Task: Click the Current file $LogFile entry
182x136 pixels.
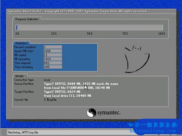Action: tap(50, 100)
